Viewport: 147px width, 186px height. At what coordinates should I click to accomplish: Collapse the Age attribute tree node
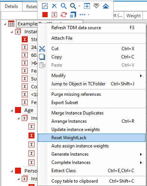coord(12,110)
